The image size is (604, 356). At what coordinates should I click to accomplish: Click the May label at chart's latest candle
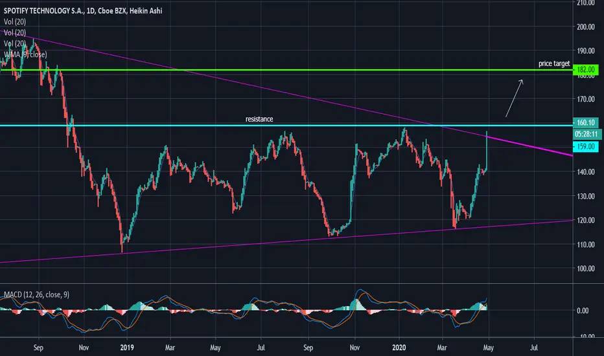pyautogui.click(x=488, y=348)
